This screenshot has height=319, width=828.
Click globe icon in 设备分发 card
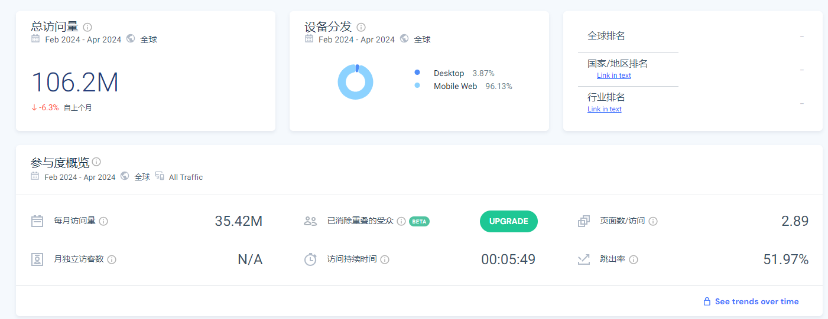[404, 39]
